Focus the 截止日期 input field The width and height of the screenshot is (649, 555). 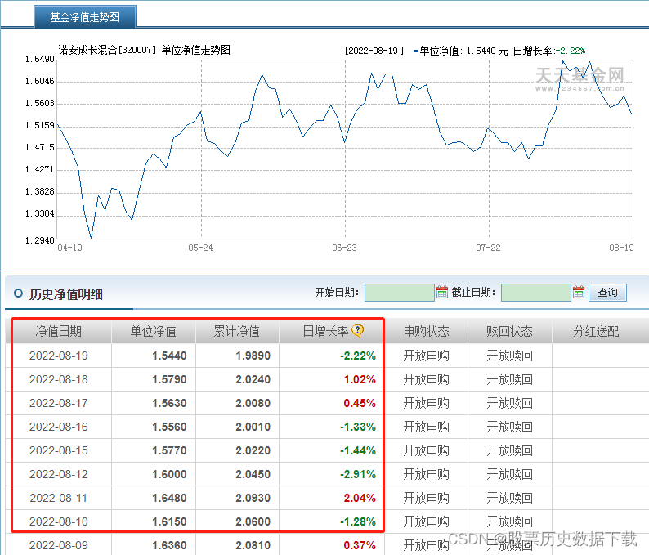[536, 293]
